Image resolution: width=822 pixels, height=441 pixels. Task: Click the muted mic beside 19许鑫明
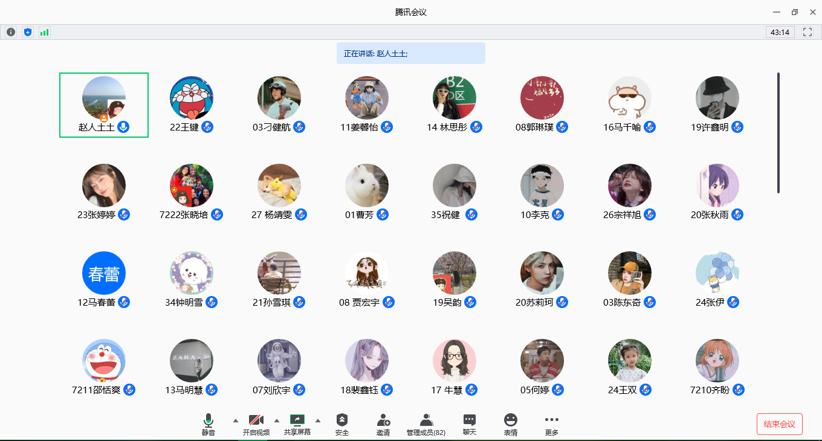(x=737, y=127)
